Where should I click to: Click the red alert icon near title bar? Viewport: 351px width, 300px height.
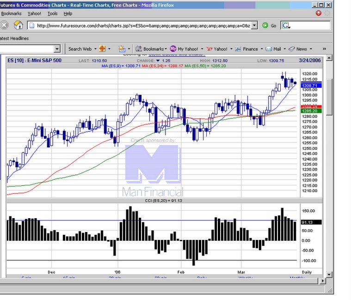click(x=318, y=13)
